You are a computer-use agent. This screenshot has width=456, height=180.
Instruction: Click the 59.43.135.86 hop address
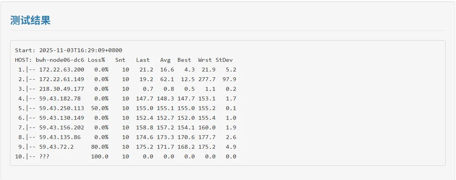(60, 137)
